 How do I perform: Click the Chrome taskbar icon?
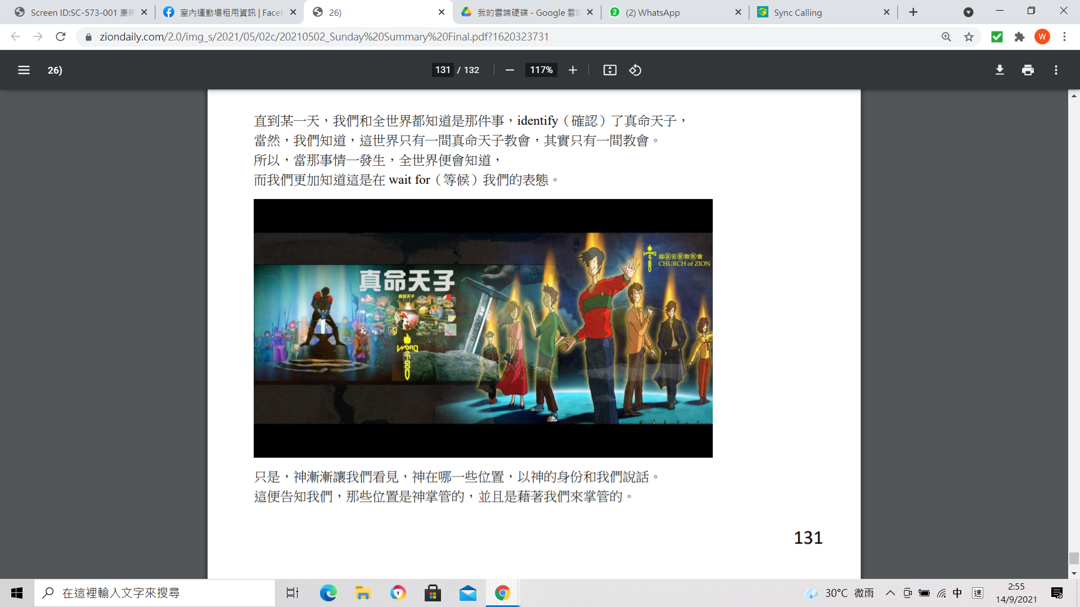coord(502,593)
